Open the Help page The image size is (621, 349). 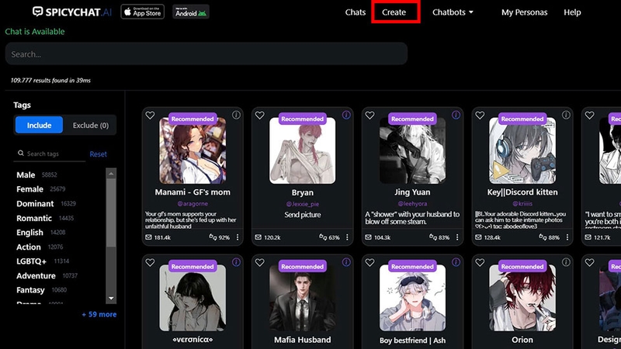point(572,12)
